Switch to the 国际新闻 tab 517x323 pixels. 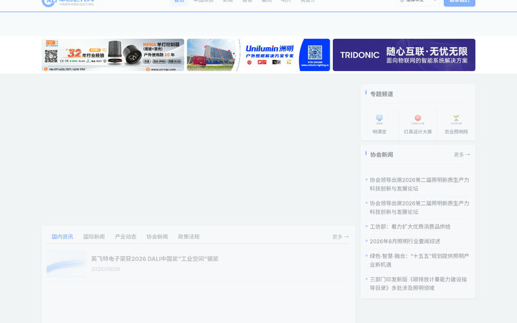(x=94, y=236)
